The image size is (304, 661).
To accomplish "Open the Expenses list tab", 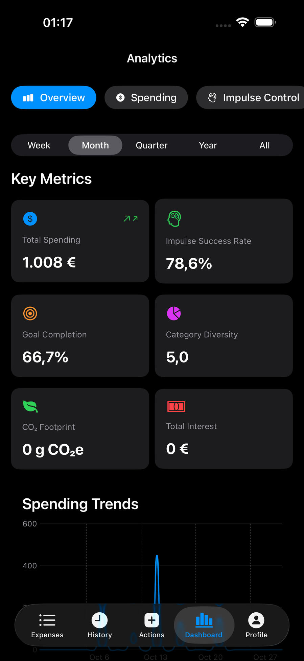I will [47, 625].
